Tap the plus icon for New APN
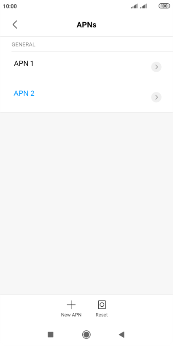Screen dimensions: 173x346 [71, 305]
